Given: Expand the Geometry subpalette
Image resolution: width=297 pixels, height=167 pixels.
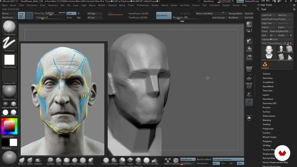Looking at the screenshot, I should [267, 78].
